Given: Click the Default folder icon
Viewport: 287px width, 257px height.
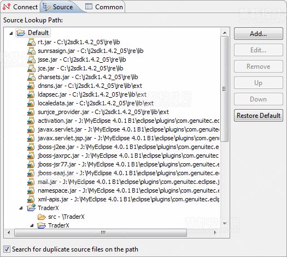Looking at the screenshot, I should (21, 33).
